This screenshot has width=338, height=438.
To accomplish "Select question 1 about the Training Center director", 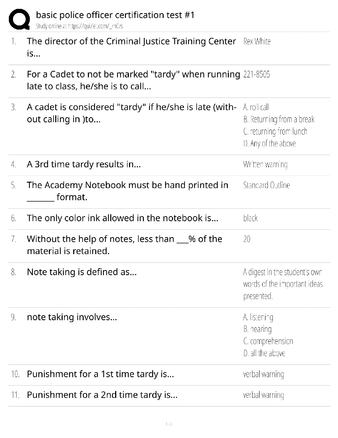I will [x=131, y=47].
